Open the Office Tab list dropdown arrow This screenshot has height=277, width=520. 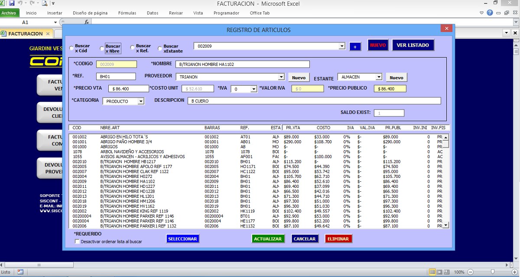tap(506, 33)
